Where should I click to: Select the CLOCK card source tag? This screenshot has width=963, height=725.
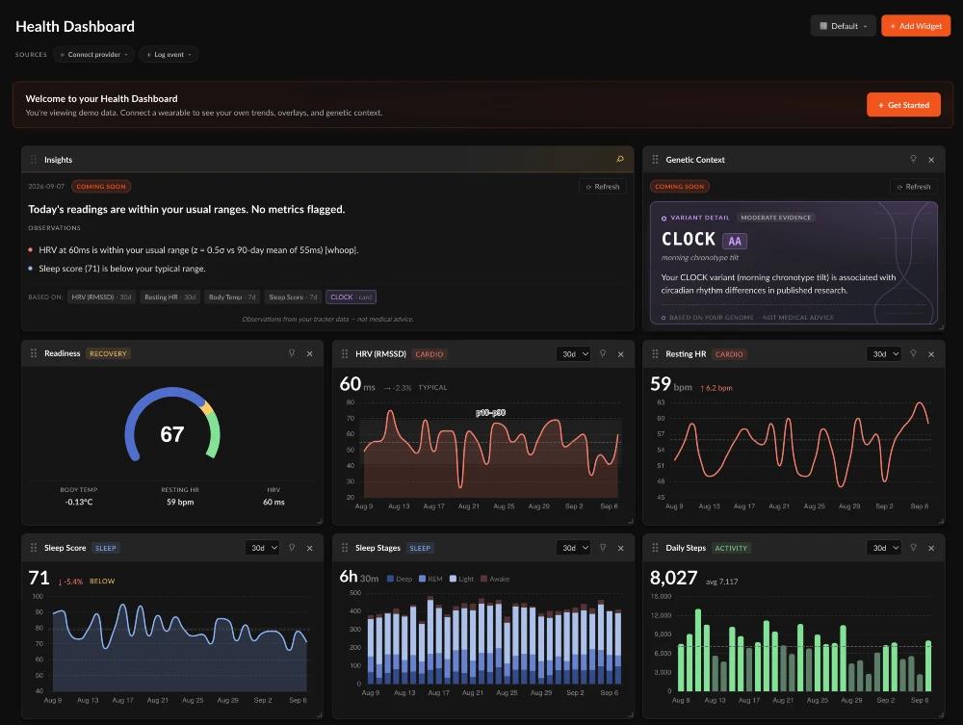[351, 298]
